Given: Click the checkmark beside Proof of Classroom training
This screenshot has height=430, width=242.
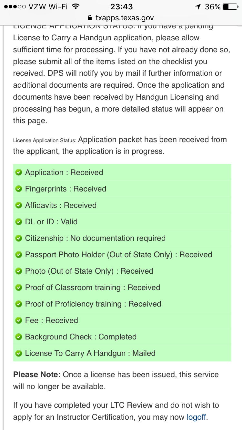Looking at the screenshot, I should [19, 288].
